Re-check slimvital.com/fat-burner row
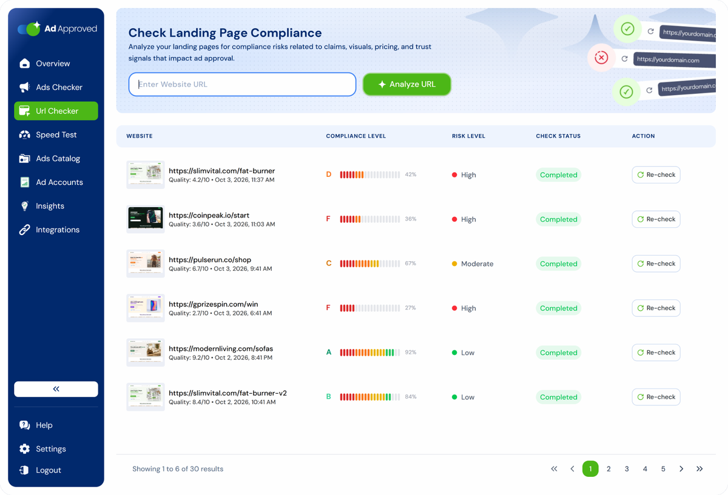The height and width of the screenshot is (495, 728). (x=656, y=174)
